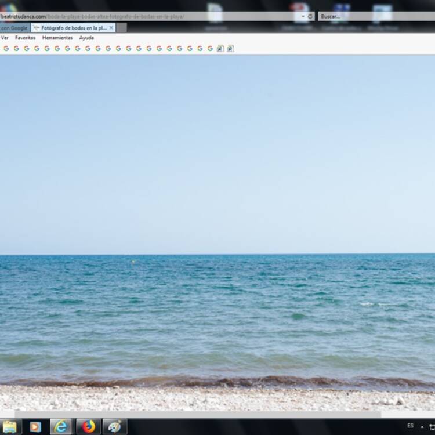
Task: Click the last Google favorite before shortcut icons
Action: pos(210,49)
